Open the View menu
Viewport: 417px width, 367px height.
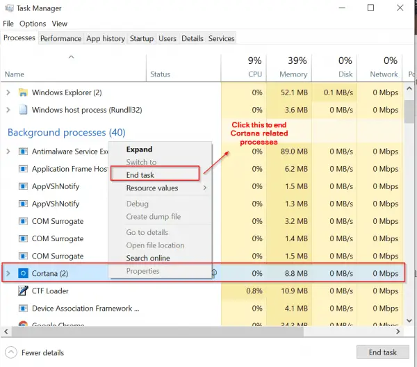60,24
